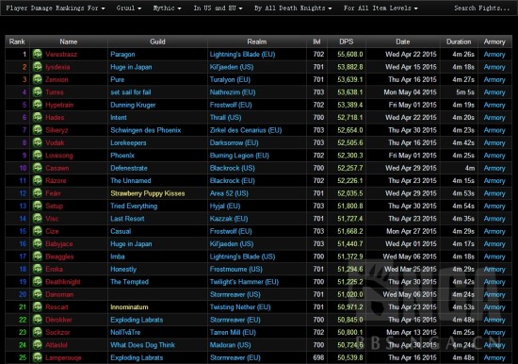Open the Strawberry Puppy Kisses guild link
This screenshot has height=364, width=518.
click(x=148, y=193)
